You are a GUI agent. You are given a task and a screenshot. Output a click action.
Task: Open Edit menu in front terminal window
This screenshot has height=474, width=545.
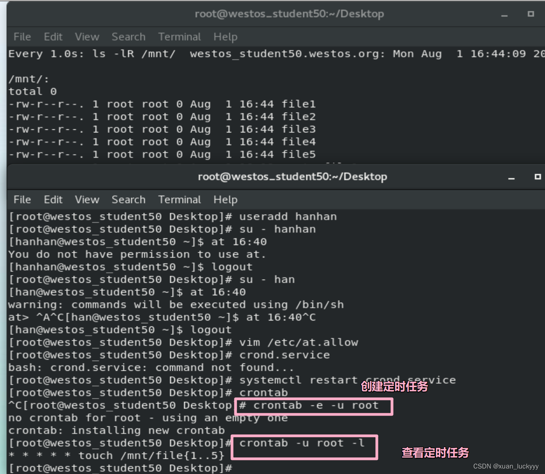coord(53,199)
